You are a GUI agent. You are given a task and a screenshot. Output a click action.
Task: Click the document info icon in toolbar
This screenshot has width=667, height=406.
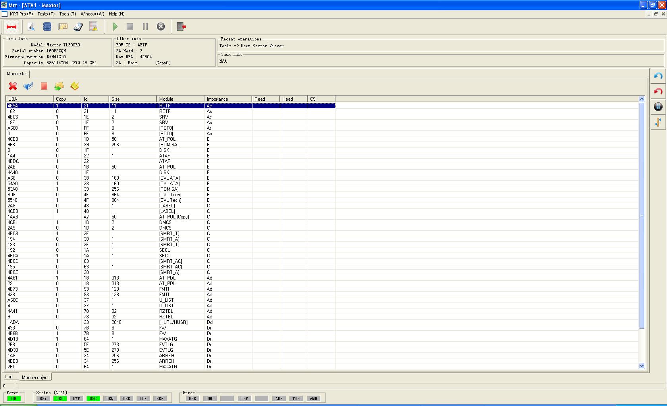31,27
